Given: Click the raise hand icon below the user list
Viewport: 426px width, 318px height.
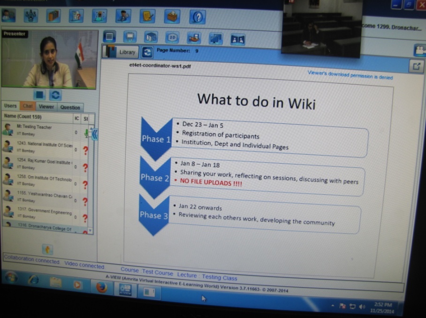Looking at the screenshot, I should [x=47, y=250].
